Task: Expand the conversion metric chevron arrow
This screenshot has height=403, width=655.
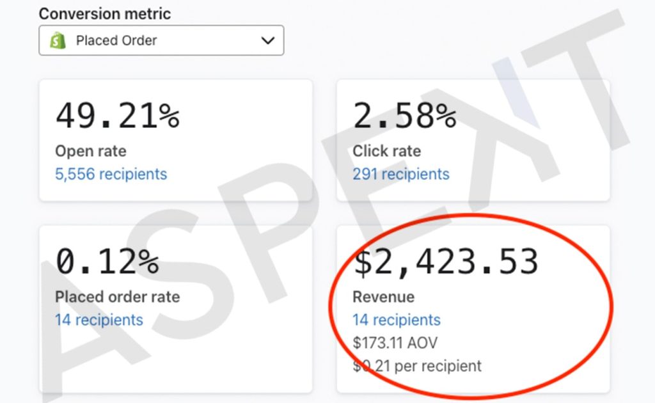Action: pyautogui.click(x=268, y=40)
